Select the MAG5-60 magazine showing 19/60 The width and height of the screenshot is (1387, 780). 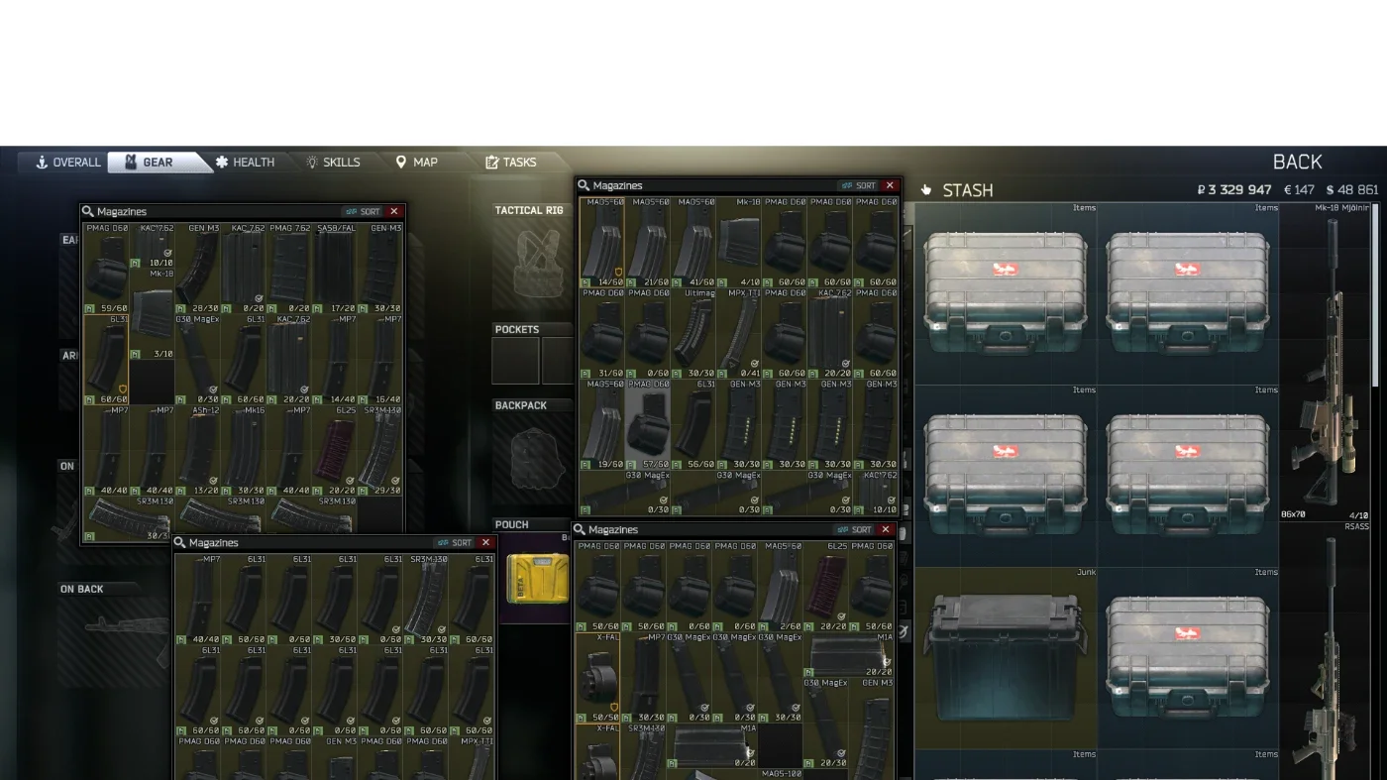[x=602, y=425]
